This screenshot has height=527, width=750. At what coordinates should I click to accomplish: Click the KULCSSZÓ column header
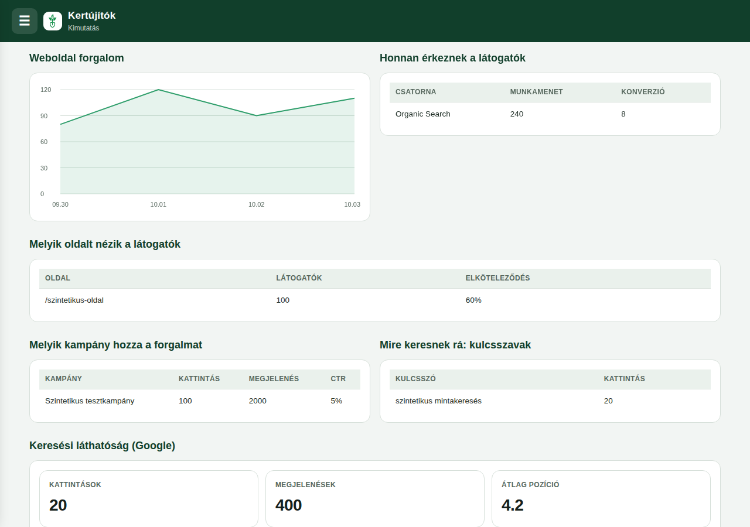[x=415, y=379]
